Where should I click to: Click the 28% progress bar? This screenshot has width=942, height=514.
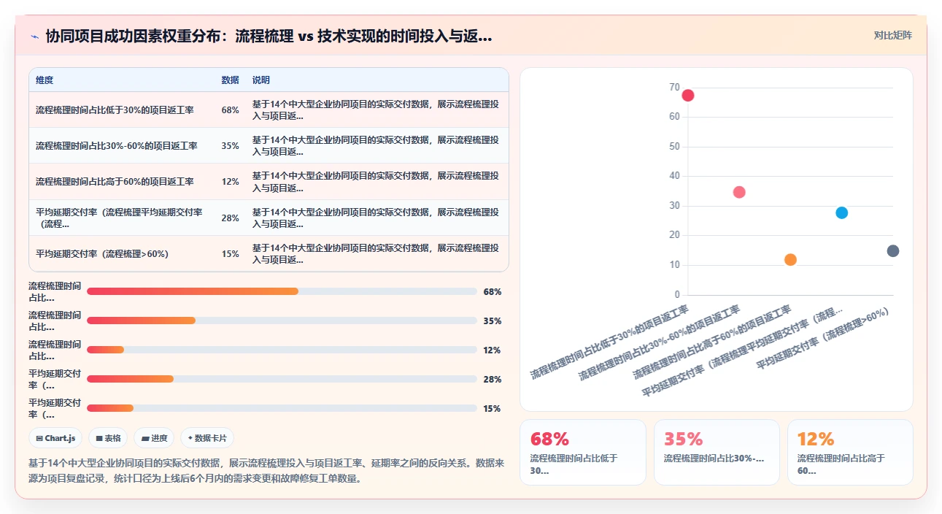[x=282, y=379]
